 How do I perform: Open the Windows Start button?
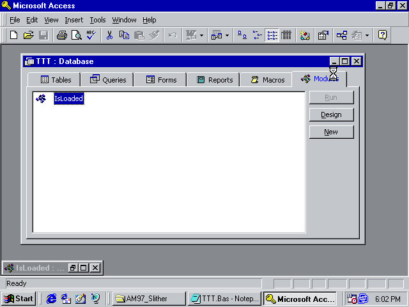(19, 299)
